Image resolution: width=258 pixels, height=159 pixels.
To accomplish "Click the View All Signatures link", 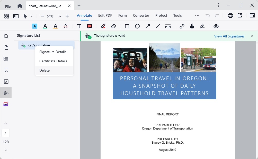I will coord(229,36).
